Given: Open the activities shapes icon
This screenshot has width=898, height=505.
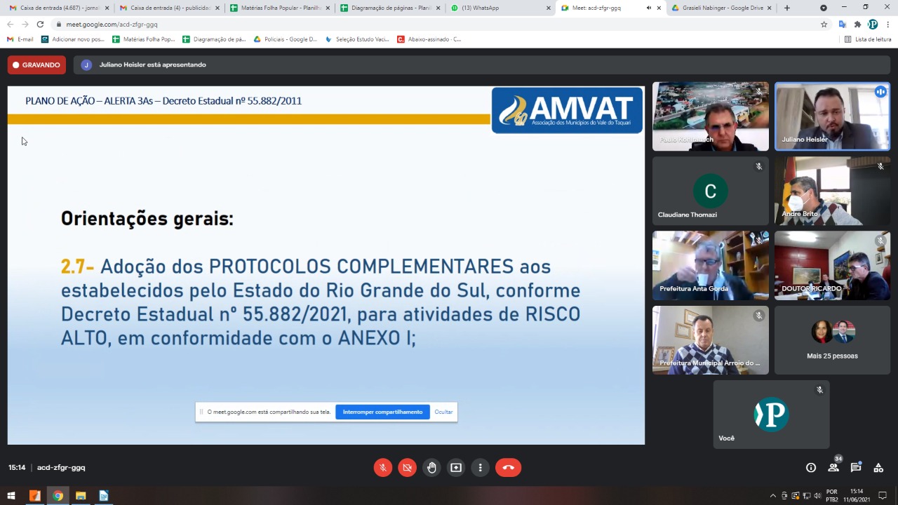Looking at the screenshot, I should [x=878, y=468].
